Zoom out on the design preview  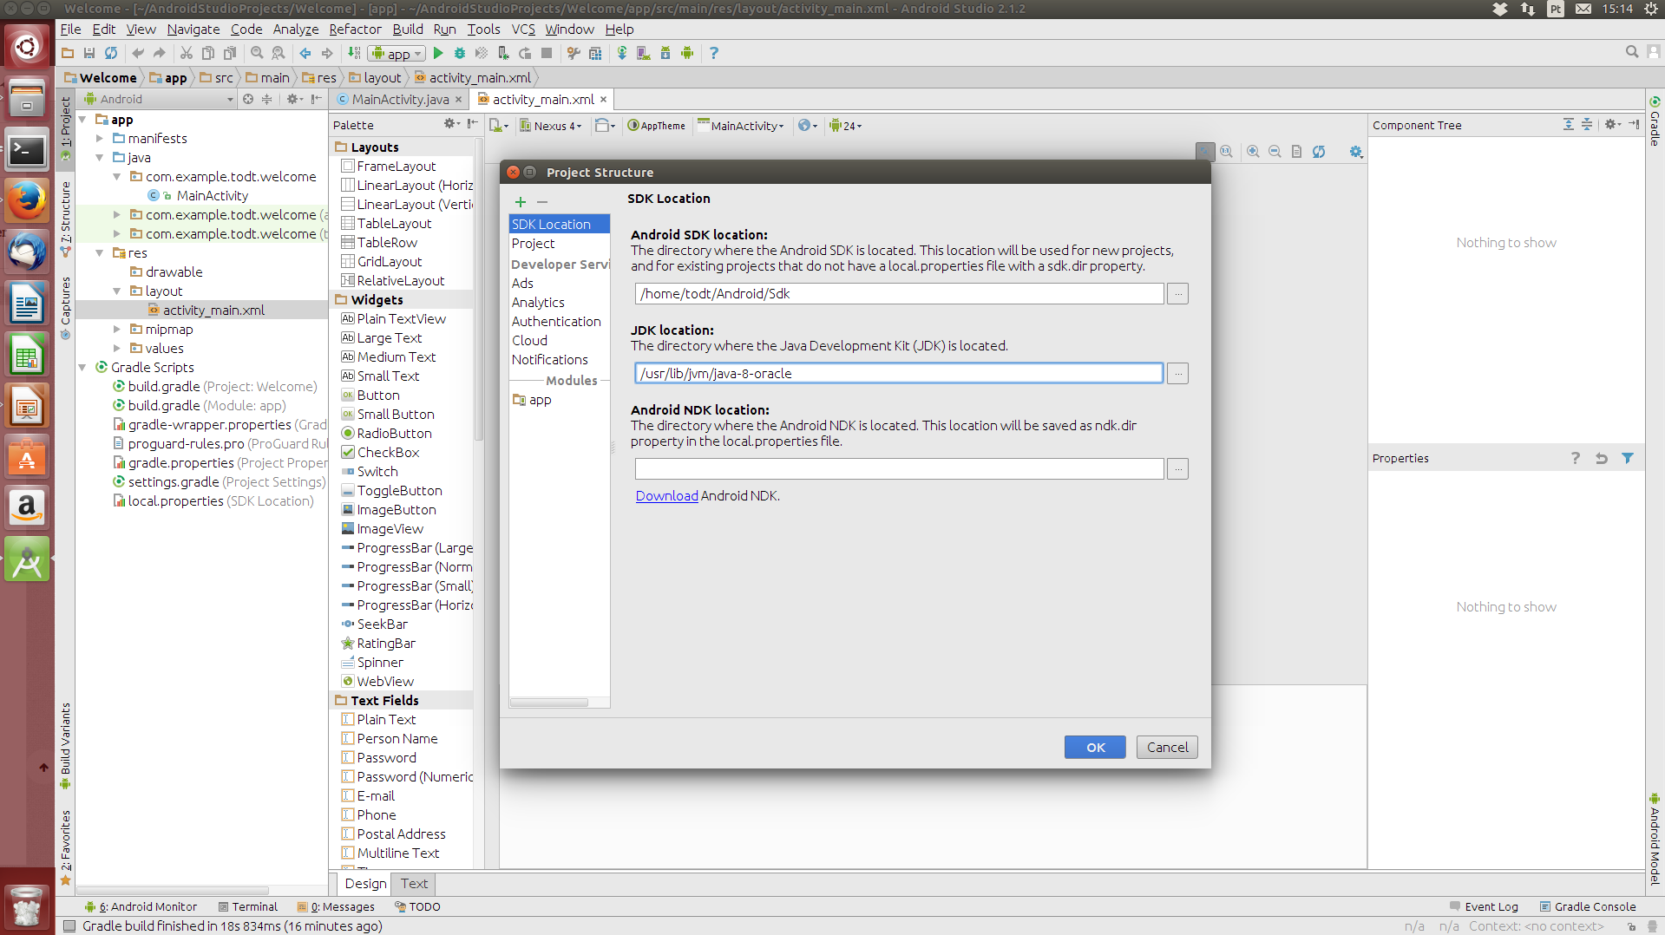click(1275, 152)
